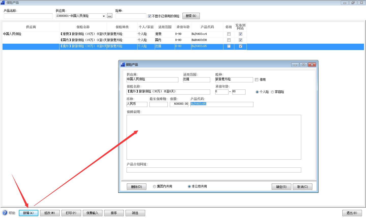Click the 排序 sort button

114,213
